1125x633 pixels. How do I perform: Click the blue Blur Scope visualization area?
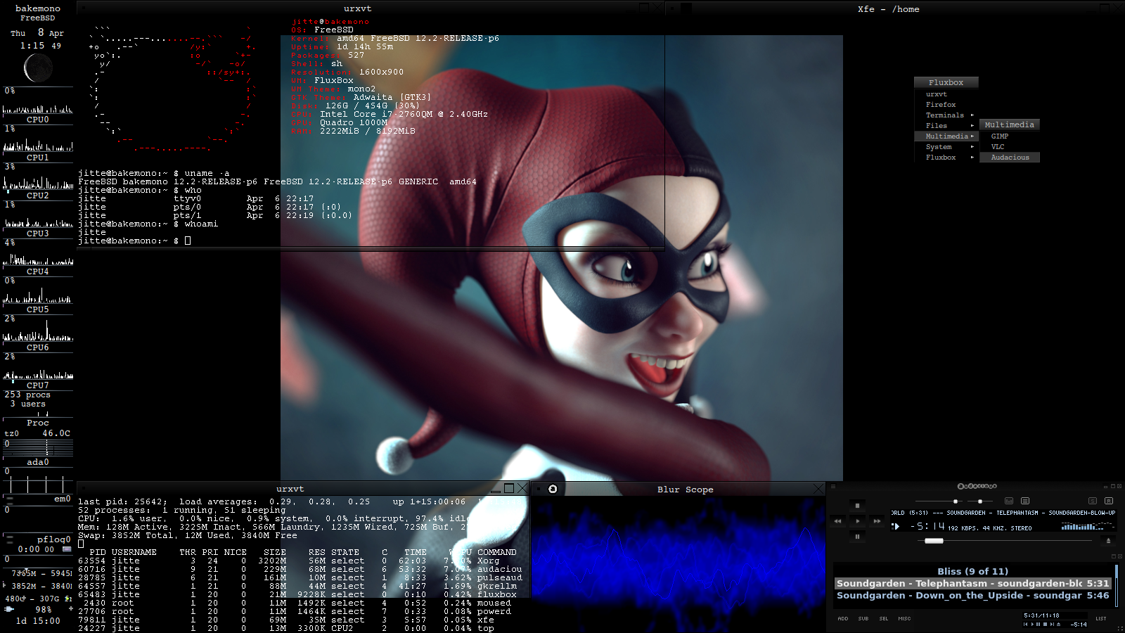point(678,564)
